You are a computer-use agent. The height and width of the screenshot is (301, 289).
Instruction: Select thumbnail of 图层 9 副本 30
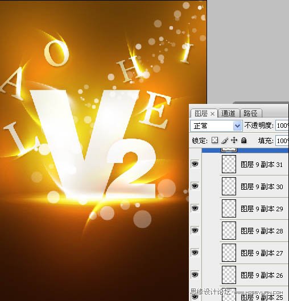coord(229,186)
